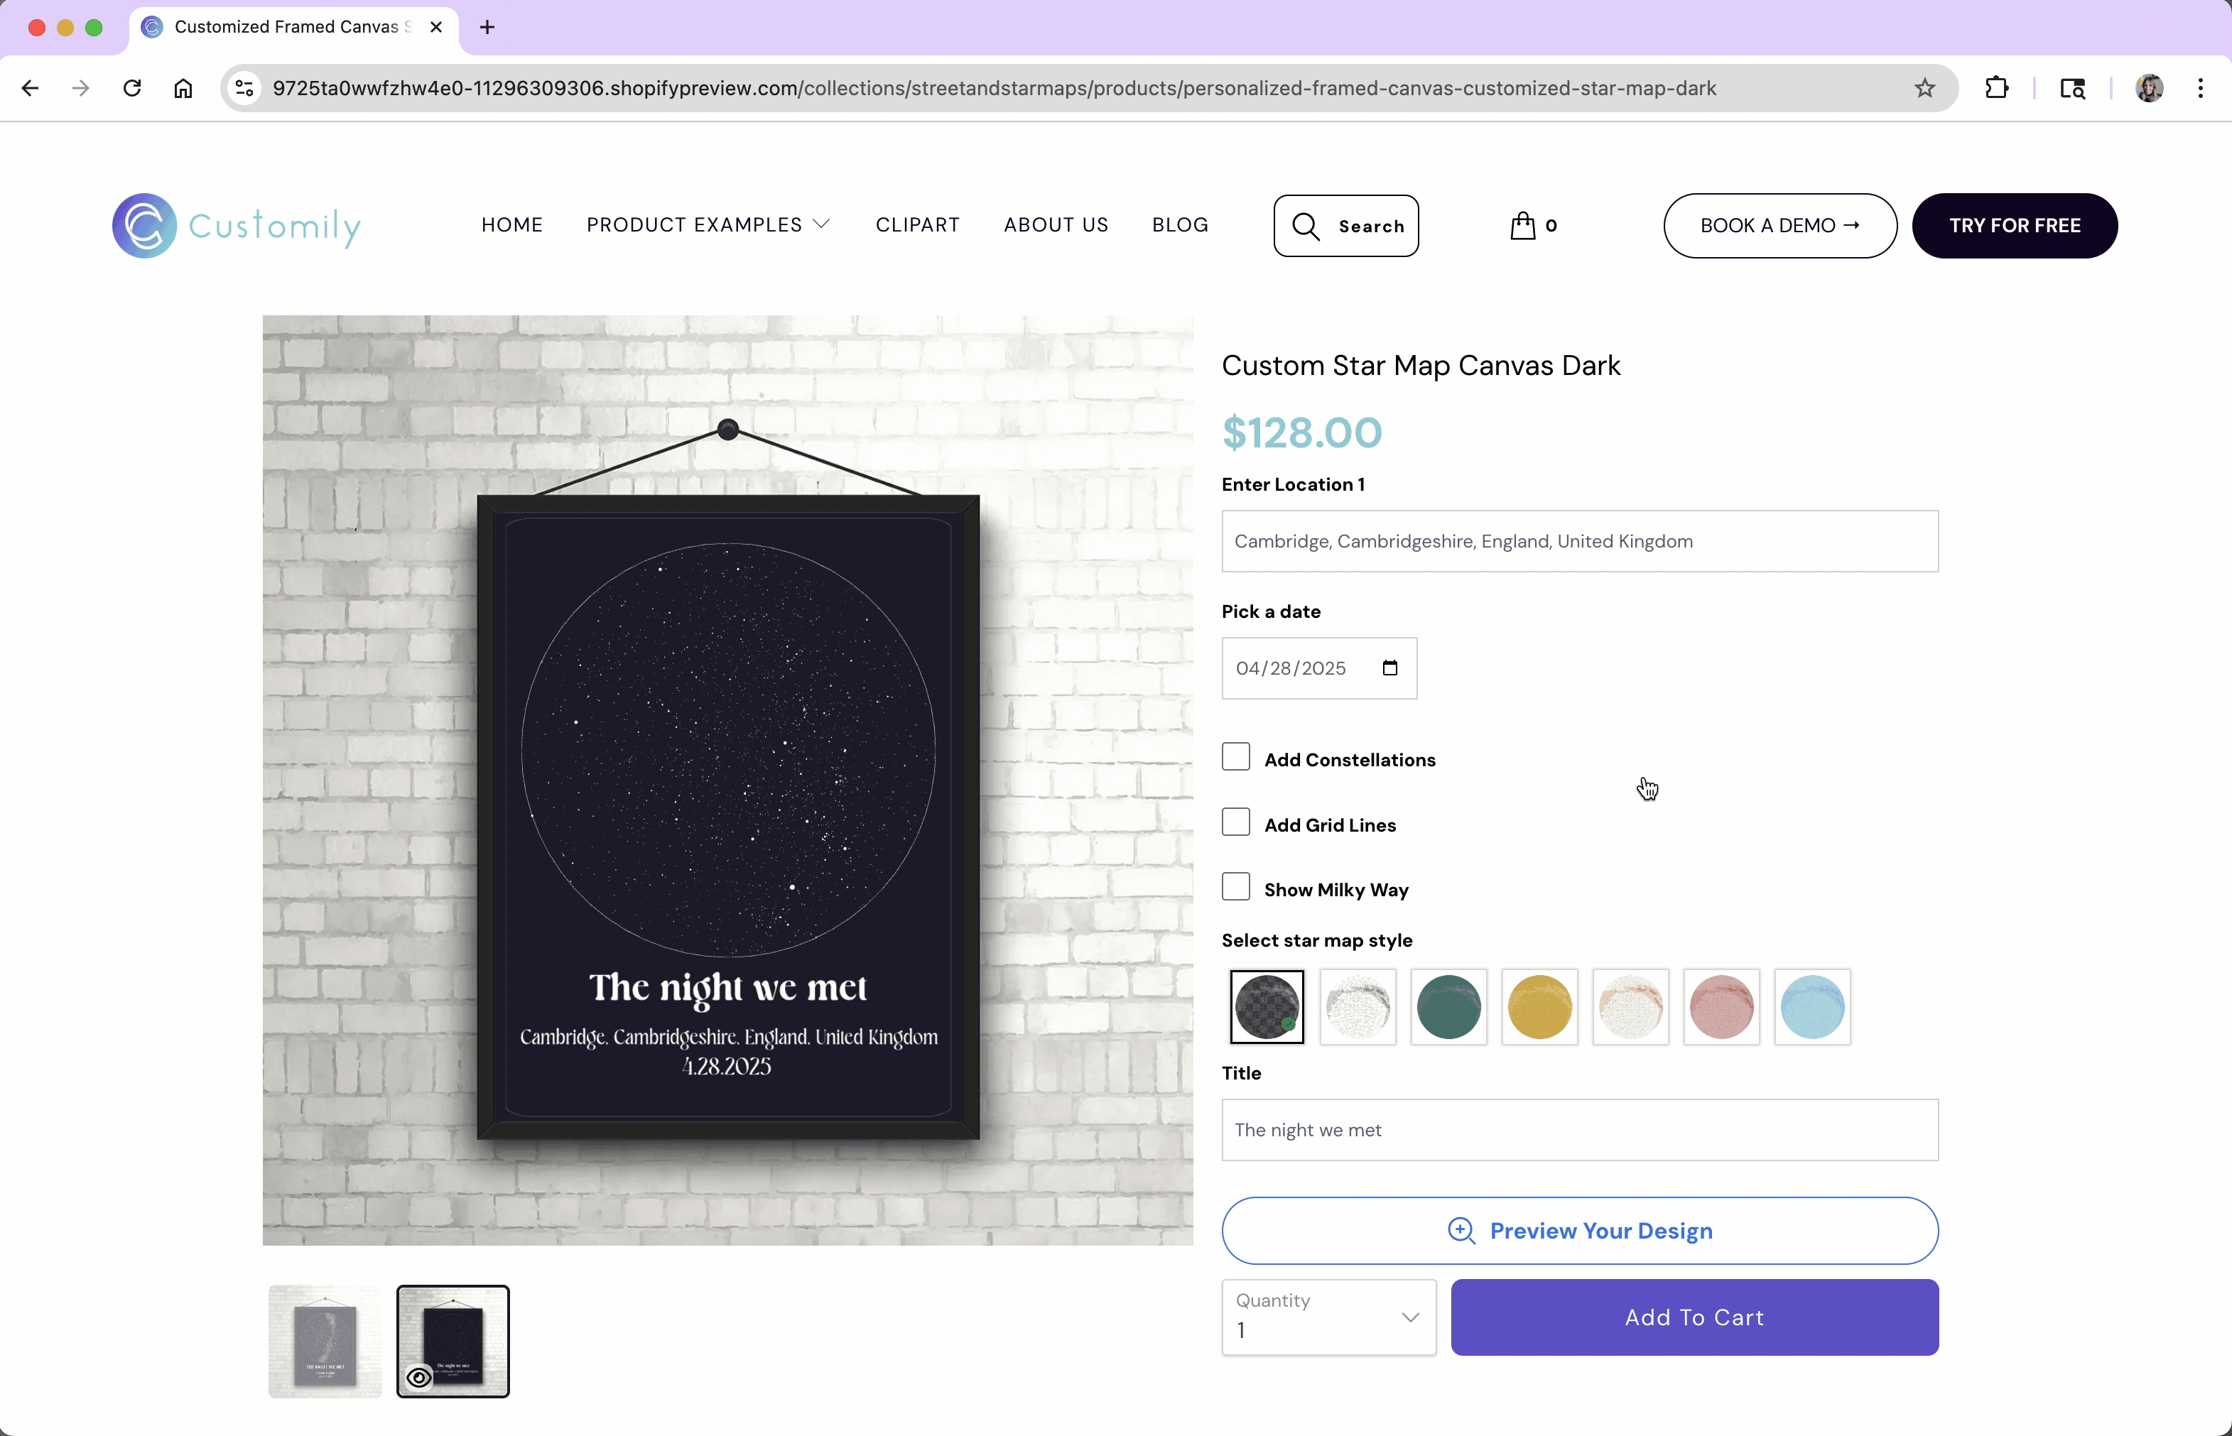The height and width of the screenshot is (1436, 2232).
Task: Expand the Product Examples menu
Action: (708, 224)
